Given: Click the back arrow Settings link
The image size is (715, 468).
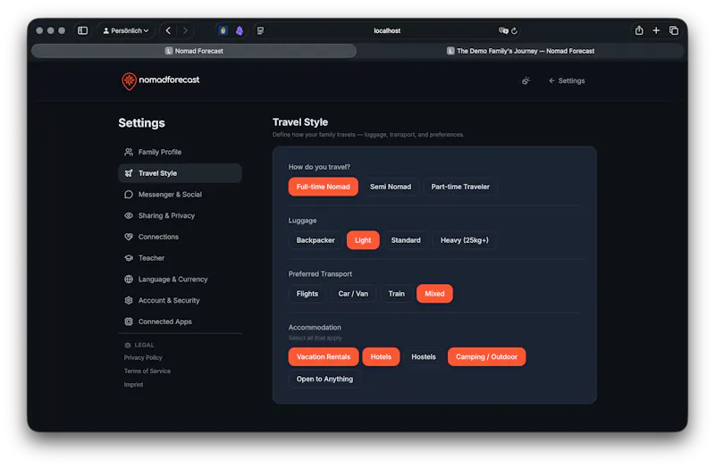Looking at the screenshot, I should [567, 80].
